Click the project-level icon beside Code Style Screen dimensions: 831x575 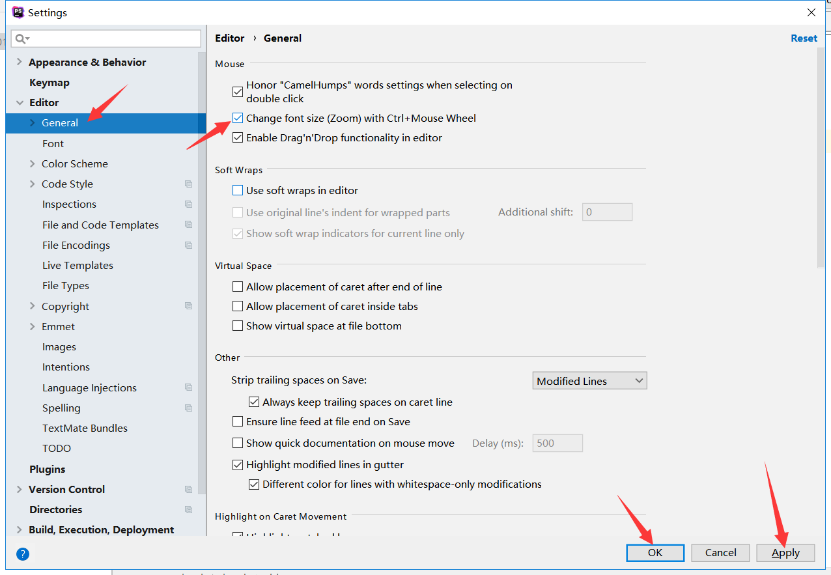pyautogui.click(x=188, y=184)
